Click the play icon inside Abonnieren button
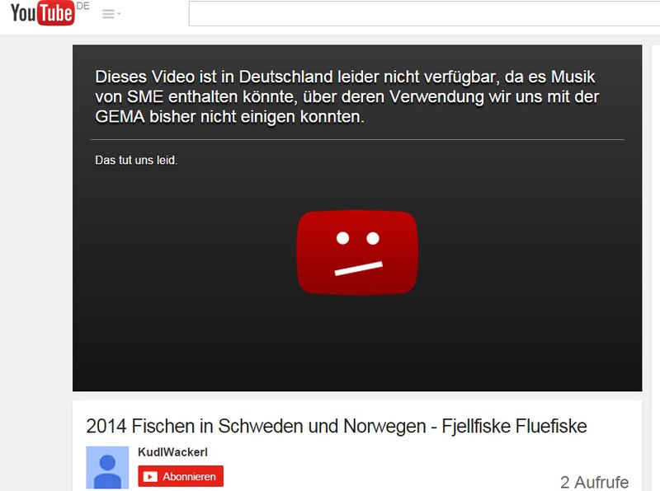Viewport: 660px width, 491px height. tap(150, 477)
